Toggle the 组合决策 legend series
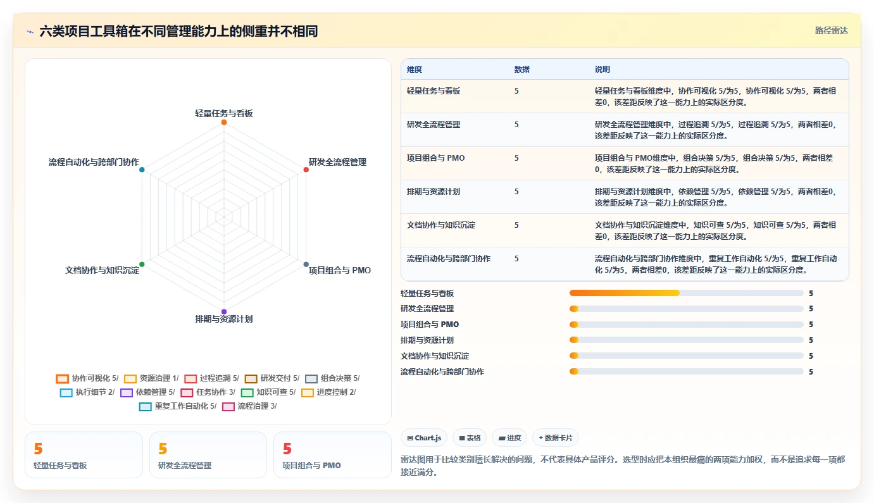874x503 pixels. click(332, 378)
